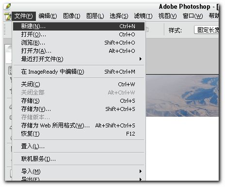The width and height of the screenshot is (225, 187).
Task: Open the 视图(V) menu
Action: click(x=167, y=16)
